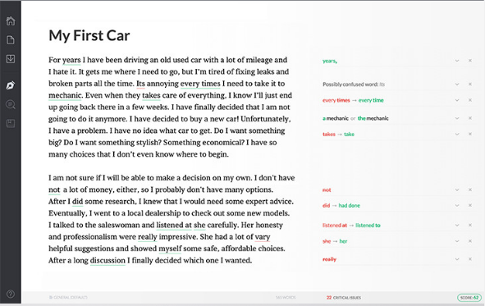Click the 'My First Car' title
The width and height of the screenshot is (485, 306).
[x=89, y=35]
